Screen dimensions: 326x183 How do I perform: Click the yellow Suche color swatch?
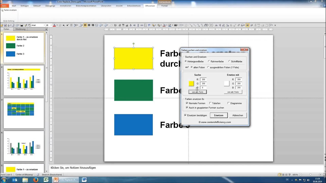pos(191,83)
